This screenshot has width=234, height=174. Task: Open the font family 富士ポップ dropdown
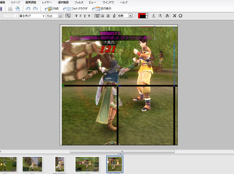tap(43, 16)
